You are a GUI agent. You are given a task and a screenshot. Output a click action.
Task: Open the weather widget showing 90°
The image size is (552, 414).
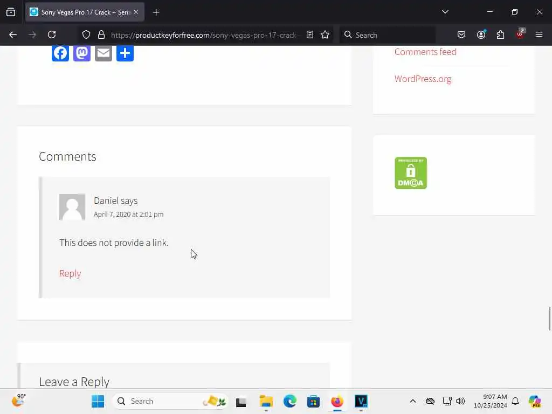click(x=19, y=401)
